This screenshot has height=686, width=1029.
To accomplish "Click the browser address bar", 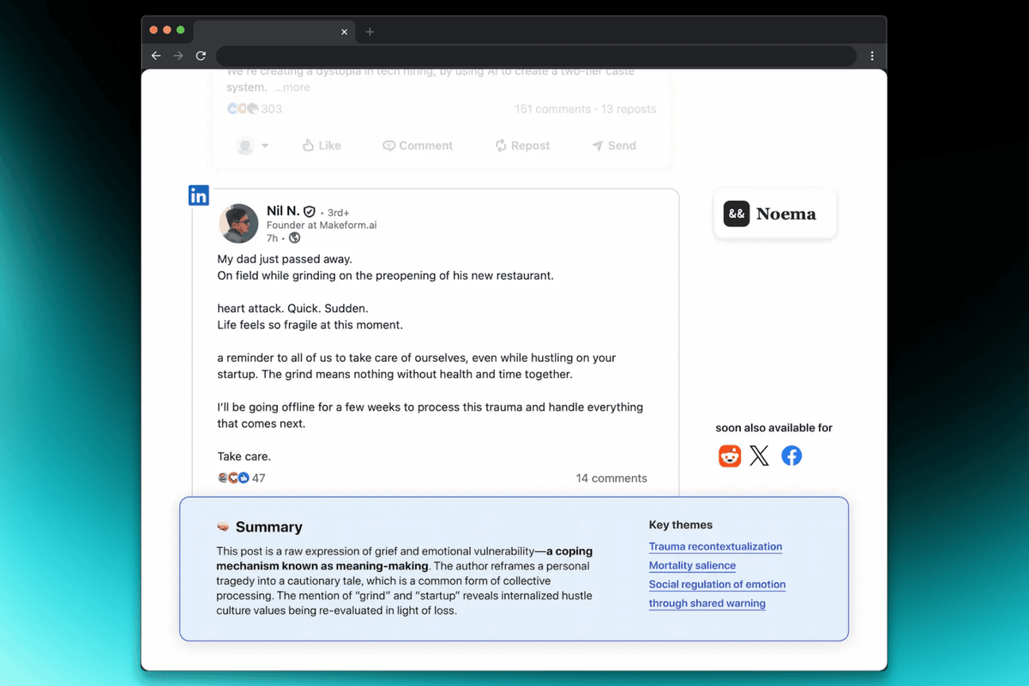I will [539, 55].
